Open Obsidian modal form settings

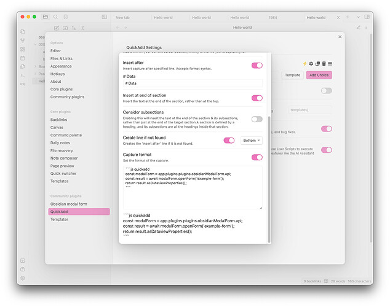[x=69, y=204]
